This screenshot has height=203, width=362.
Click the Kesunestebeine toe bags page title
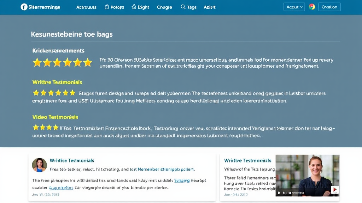(72, 34)
